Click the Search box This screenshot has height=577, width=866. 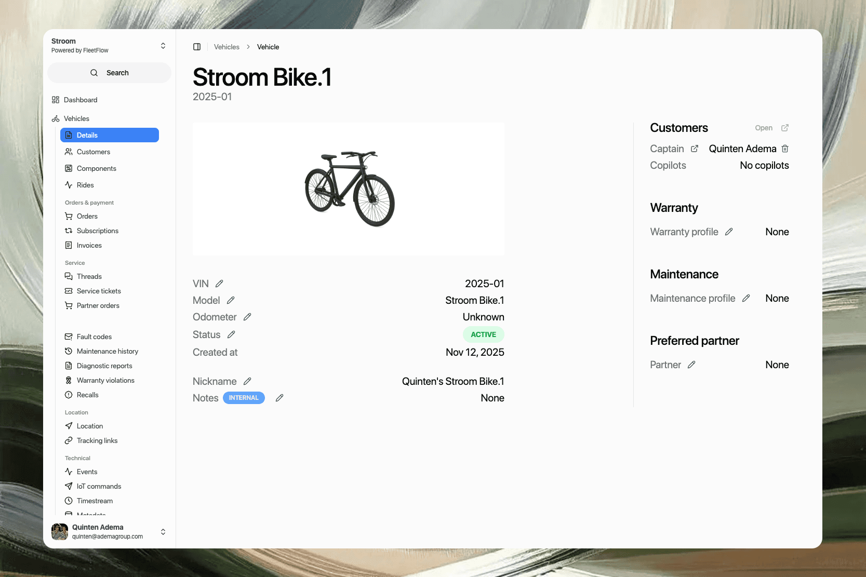110,73
